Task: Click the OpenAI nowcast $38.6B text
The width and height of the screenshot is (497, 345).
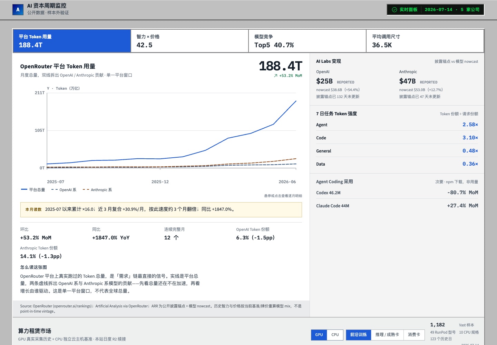Action: [x=338, y=90]
